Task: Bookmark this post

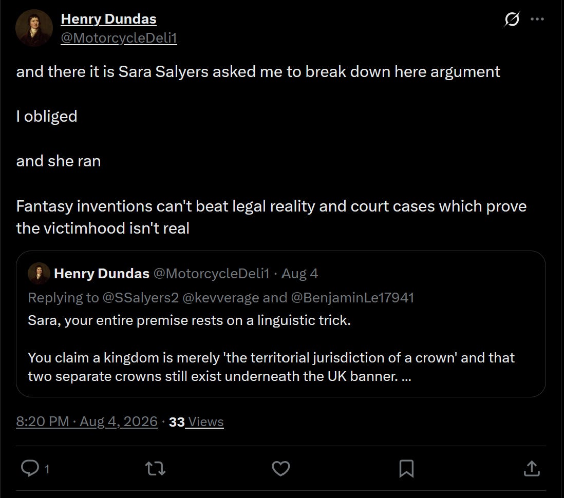Action: (x=406, y=469)
